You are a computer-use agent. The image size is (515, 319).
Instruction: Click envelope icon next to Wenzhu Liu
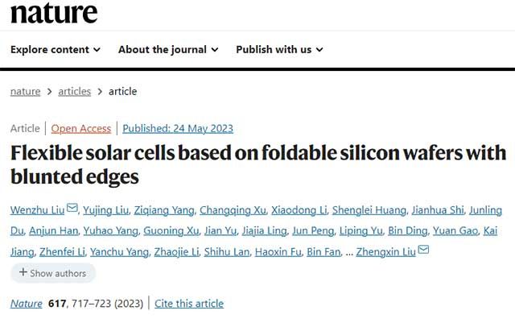(x=72, y=208)
